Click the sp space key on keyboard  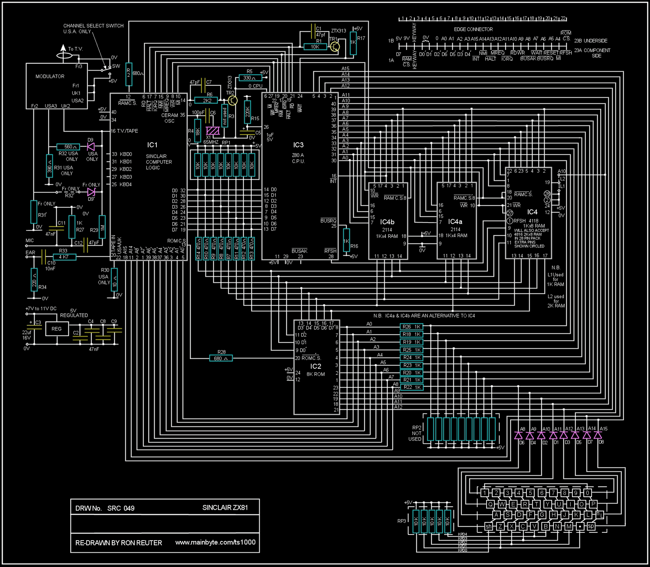(591, 526)
